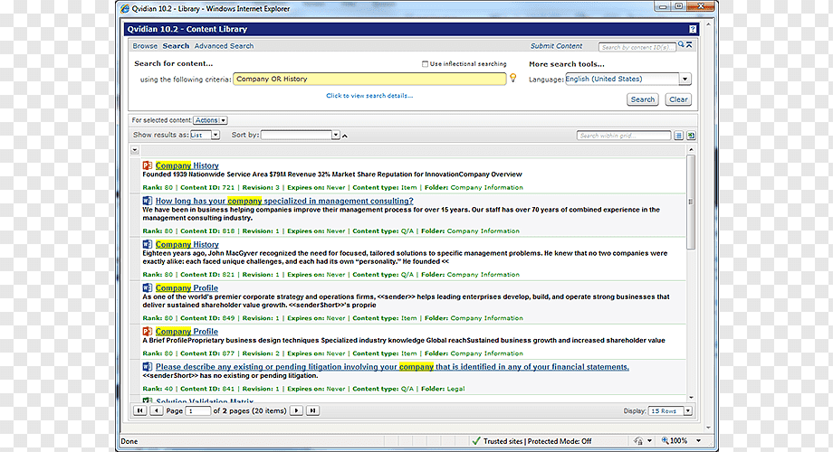The width and height of the screenshot is (833, 452).
Task: Expand the results grid header dropdown arrow
Action: (x=135, y=151)
